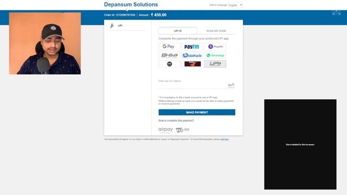Select the generic UPI logo tile
The height and width of the screenshot is (195, 347).
tap(215, 64)
